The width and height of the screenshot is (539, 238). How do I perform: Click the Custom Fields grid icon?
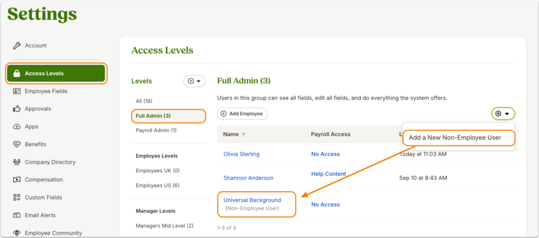[16, 197]
